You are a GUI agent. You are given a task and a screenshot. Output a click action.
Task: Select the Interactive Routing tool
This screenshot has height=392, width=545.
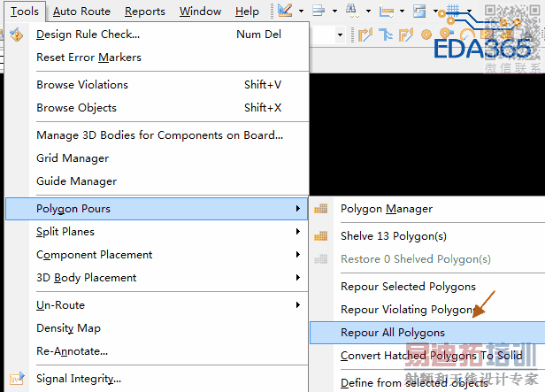click(x=365, y=35)
